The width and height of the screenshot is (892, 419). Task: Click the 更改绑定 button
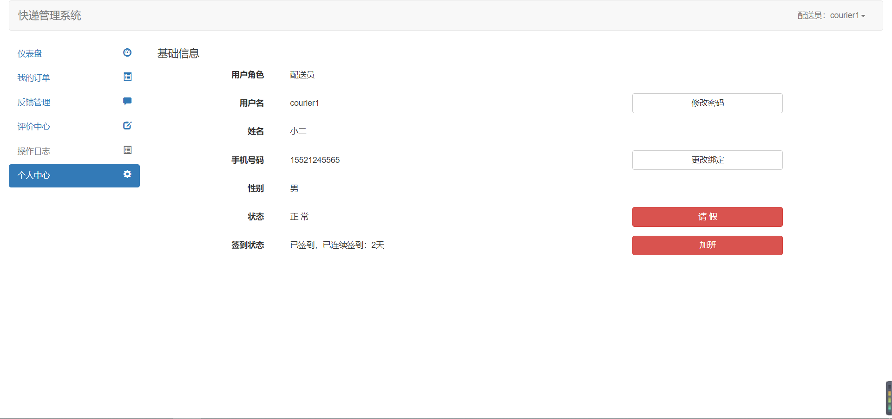pos(707,160)
